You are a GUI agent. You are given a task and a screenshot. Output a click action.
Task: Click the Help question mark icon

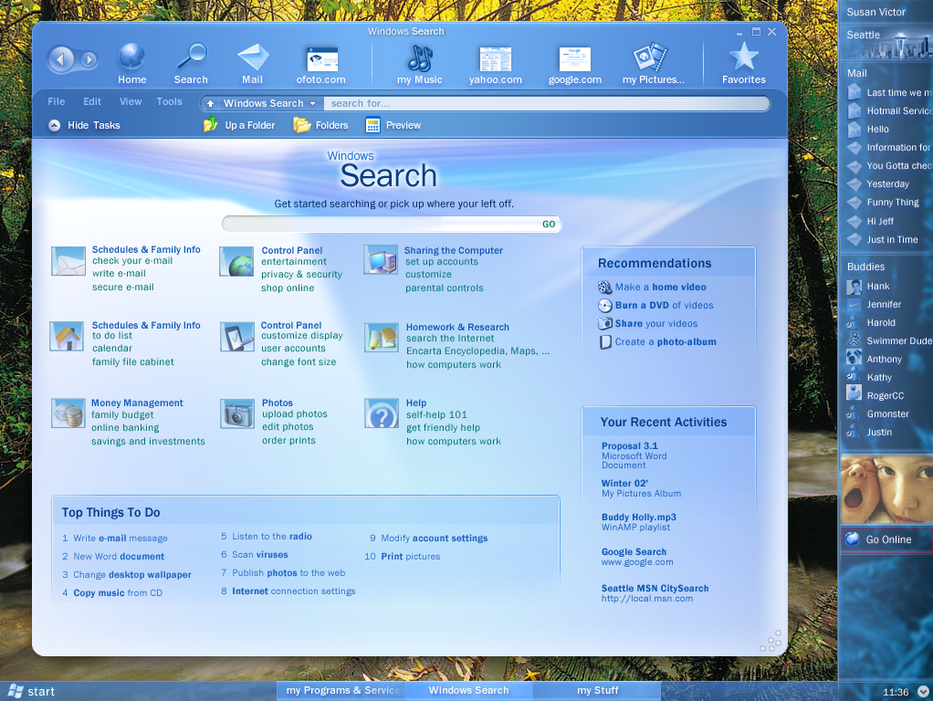(382, 413)
